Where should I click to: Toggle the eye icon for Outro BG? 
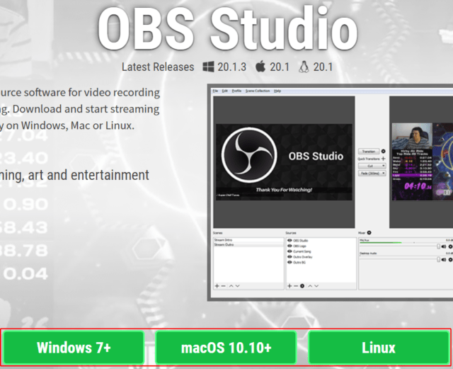click(x=289, y=262)
